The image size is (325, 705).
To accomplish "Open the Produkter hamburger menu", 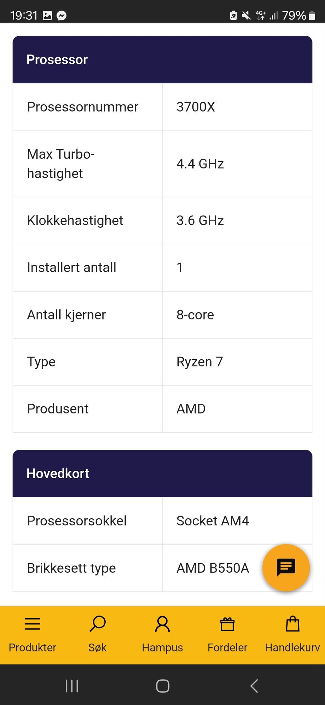I will (32, 624).
